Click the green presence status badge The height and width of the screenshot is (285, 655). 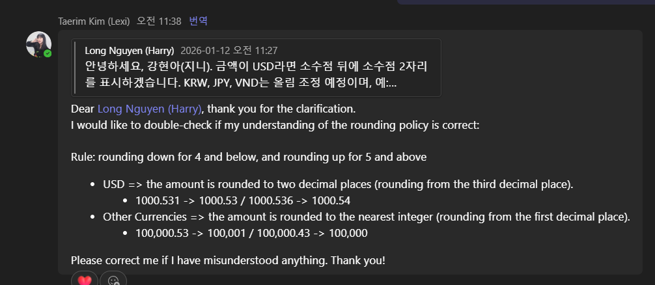48,53
